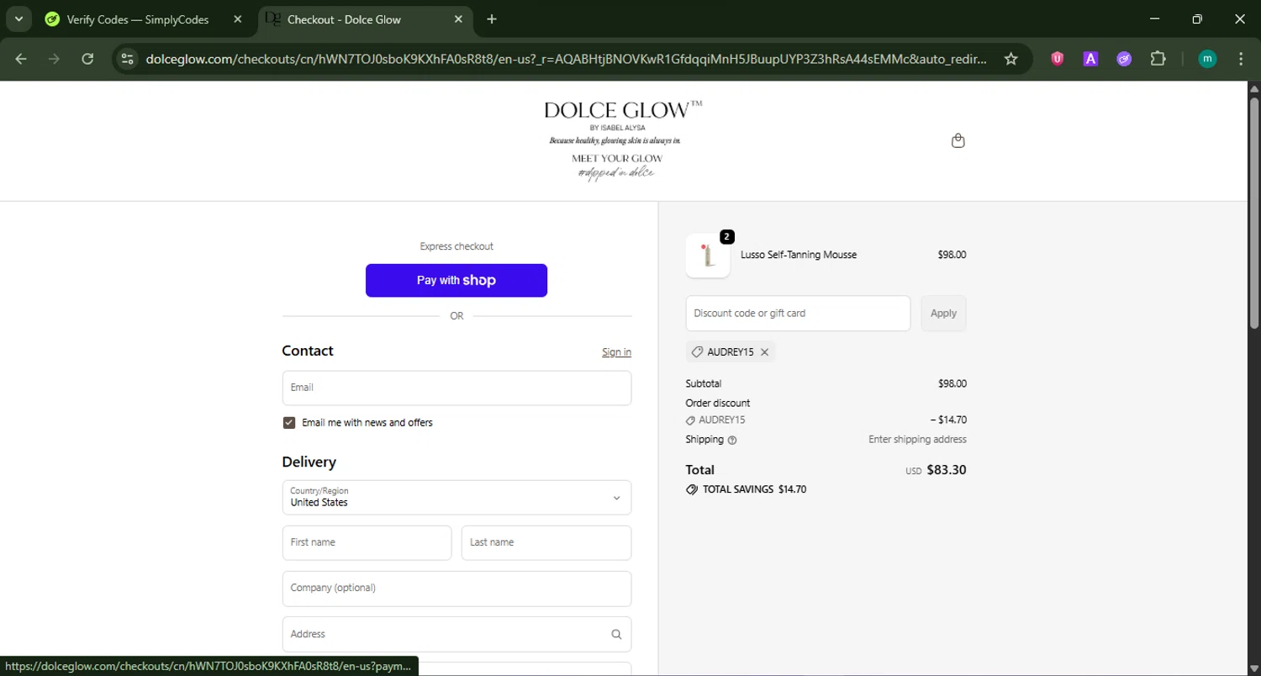Go back to the previous page
The height and width of the screenshot is (676, 1261).
[x=21, y=59]
